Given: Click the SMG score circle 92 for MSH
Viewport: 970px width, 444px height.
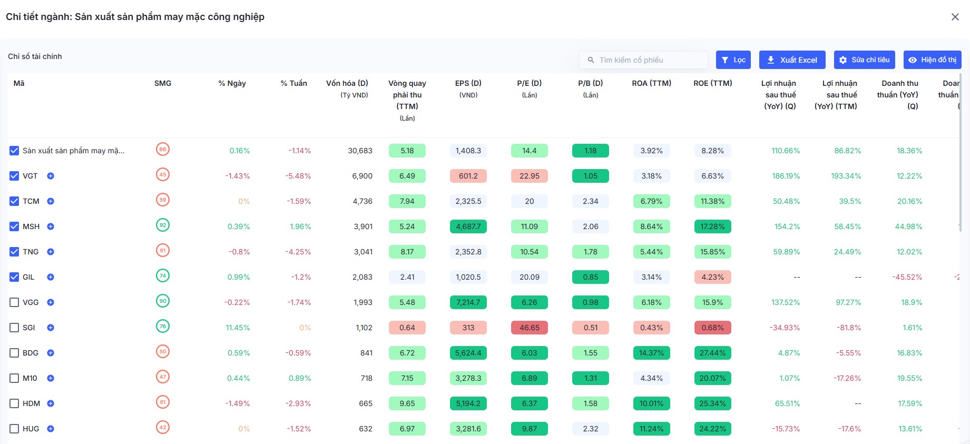Looking at the screenshot, I should point(163,225).
